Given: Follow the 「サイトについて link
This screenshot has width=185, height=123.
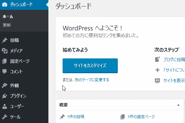Looking at the screenshot, I should point(174,70).
